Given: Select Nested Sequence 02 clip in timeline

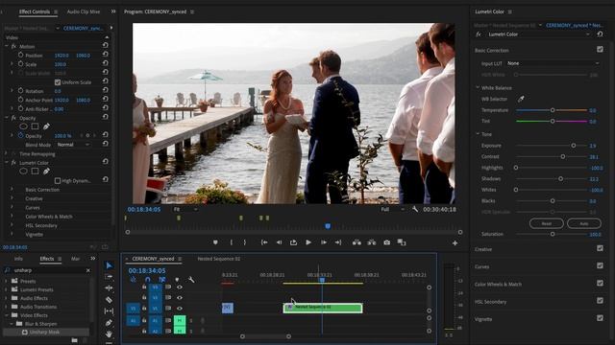Looking at the screenshot, I should click(323, 308).
